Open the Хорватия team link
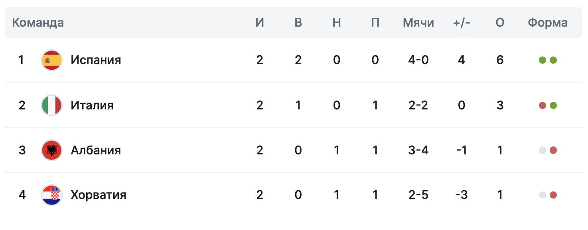This screenshot has height=230, width=588. 99,195
